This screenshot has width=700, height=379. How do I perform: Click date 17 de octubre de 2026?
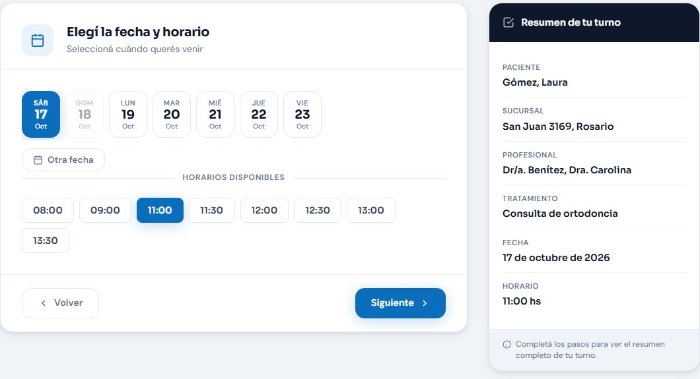click(556, 258)
